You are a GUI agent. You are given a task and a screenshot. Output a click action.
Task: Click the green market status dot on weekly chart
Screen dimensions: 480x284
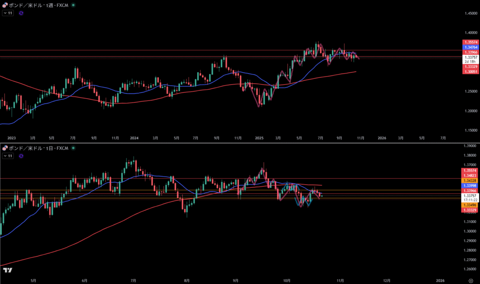[x=73, y=5]
